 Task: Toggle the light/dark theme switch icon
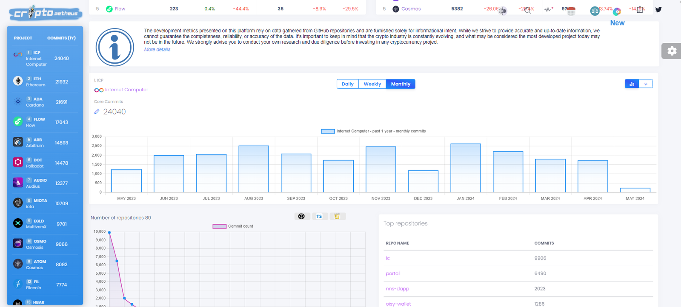tap(503, 11)
